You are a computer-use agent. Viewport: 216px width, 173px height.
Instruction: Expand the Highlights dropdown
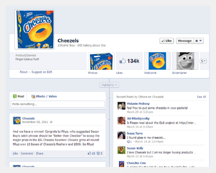(109, 85)
